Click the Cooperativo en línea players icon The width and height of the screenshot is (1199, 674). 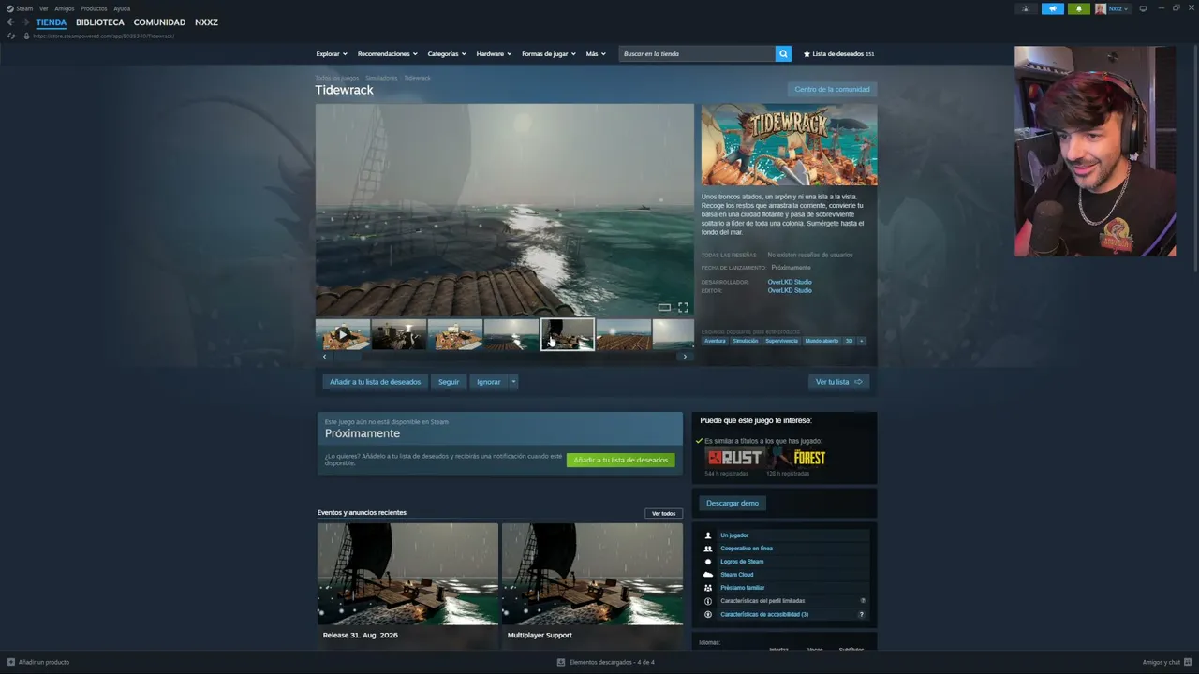click(x=708, y=549)
